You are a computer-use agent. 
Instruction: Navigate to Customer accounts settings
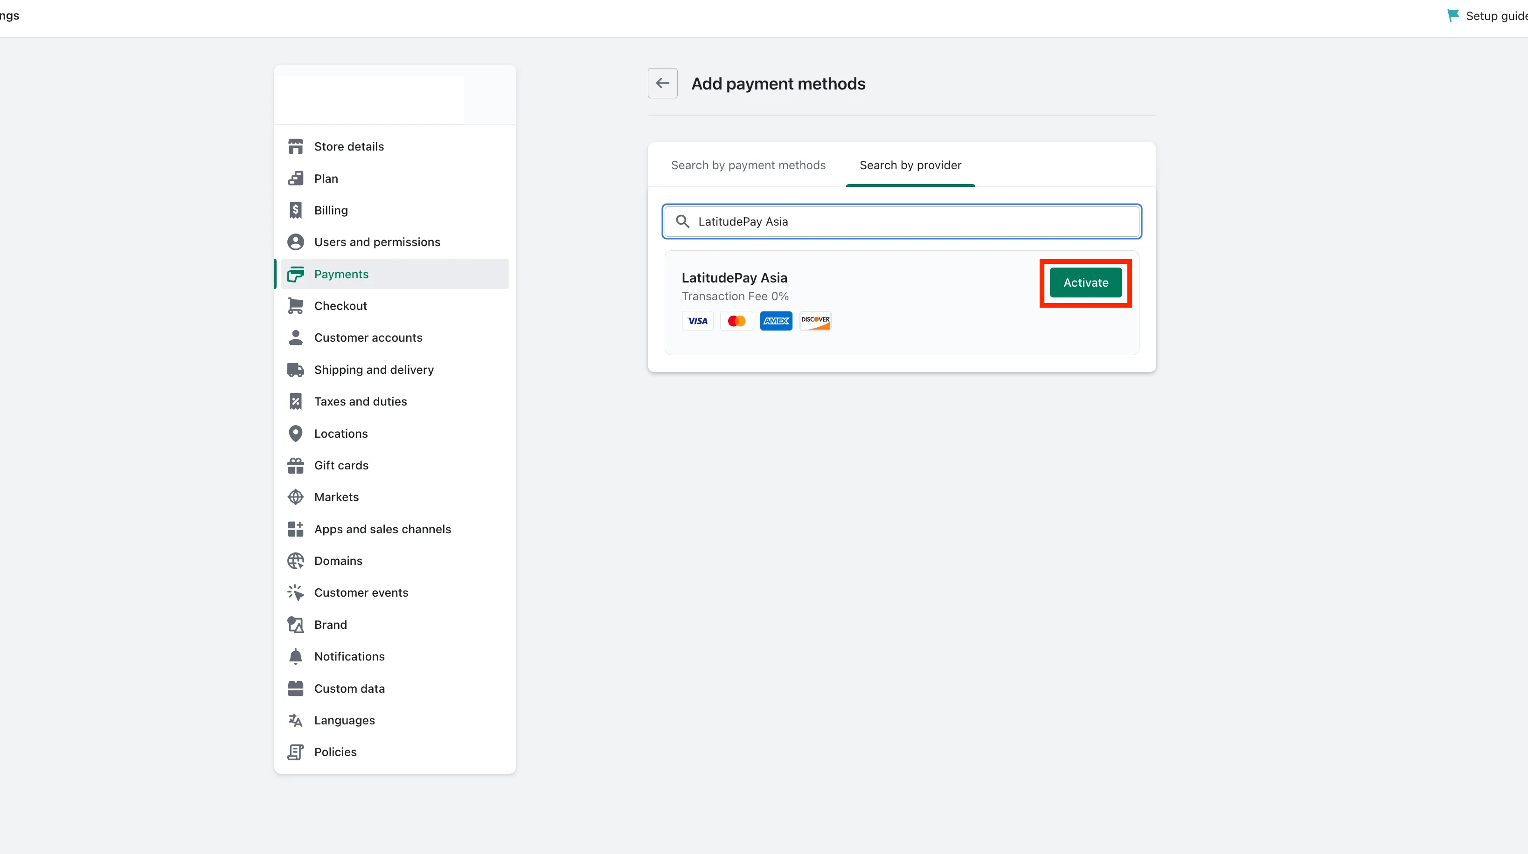click(395, 338)
